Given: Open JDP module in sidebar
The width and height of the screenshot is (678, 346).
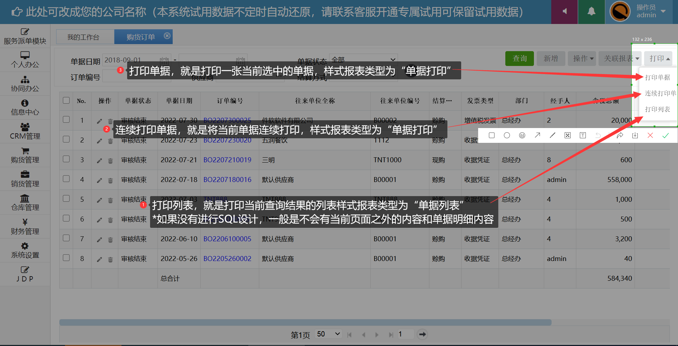Looking at the screenshot, I should [x=25, y=274].
